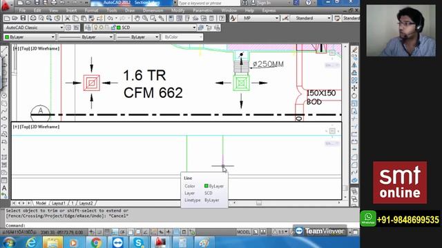
Task: Select the Mirror tool in Modify toolbar
Action: (354, 65)
